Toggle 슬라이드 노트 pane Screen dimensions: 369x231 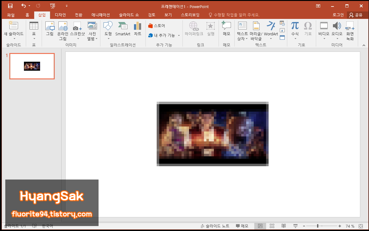215,226
